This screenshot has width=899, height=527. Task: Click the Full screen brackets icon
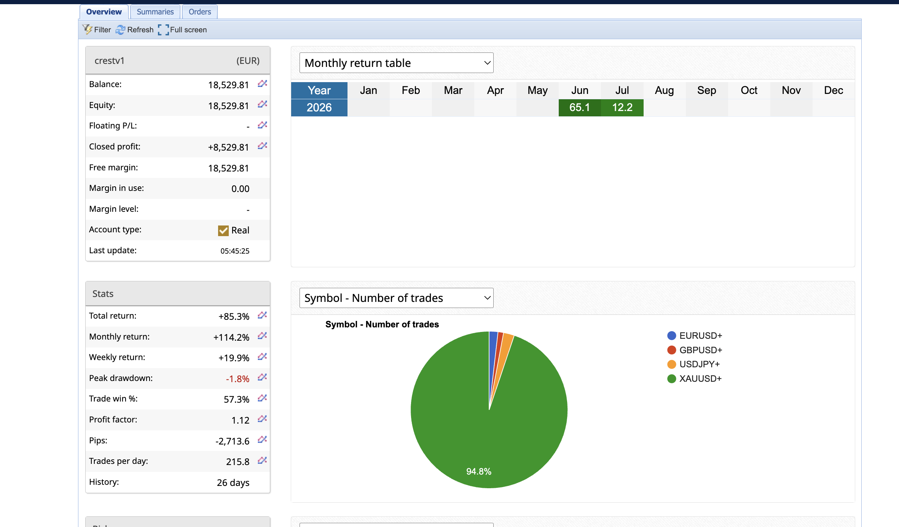pyautogui.click(x=163, y=30)
